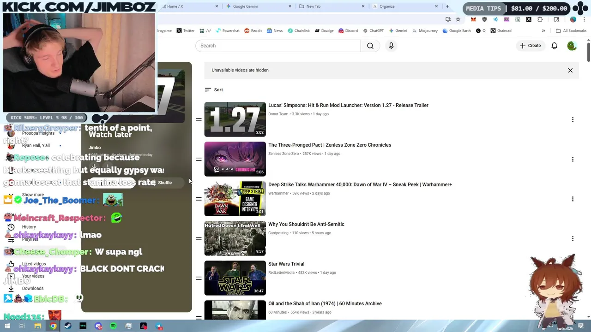Grab reorder handle of Three-Pronged Pact row
This screenshot has width=591, height=332.
click(199, 159)
